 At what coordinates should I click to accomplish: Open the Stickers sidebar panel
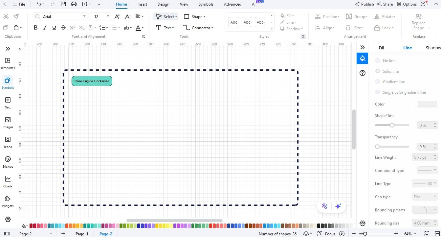(x=8, y=162)
